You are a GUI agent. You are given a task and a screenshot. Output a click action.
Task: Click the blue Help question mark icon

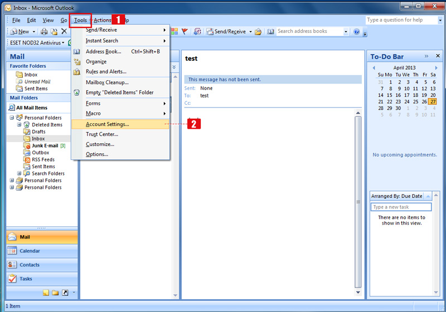click(x=357, y=32)
